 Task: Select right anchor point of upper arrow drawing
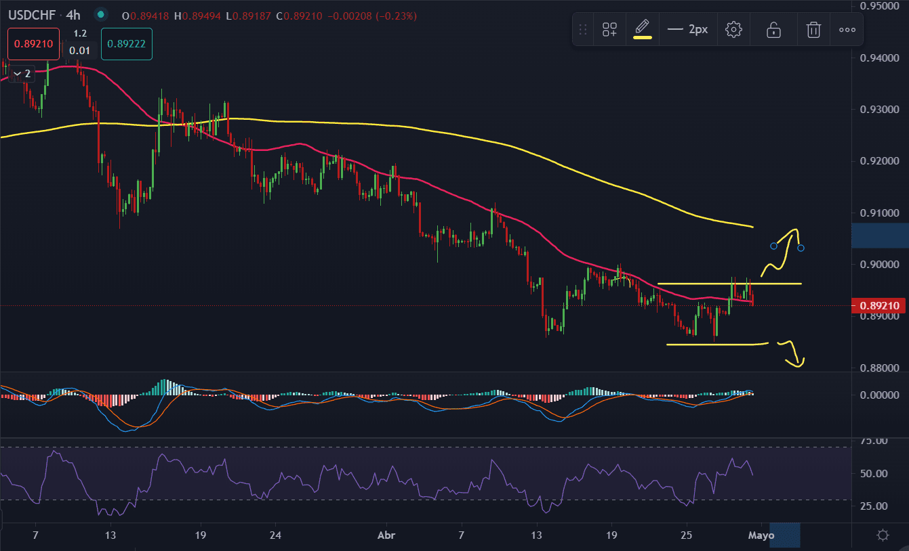(x=801, y=248)
